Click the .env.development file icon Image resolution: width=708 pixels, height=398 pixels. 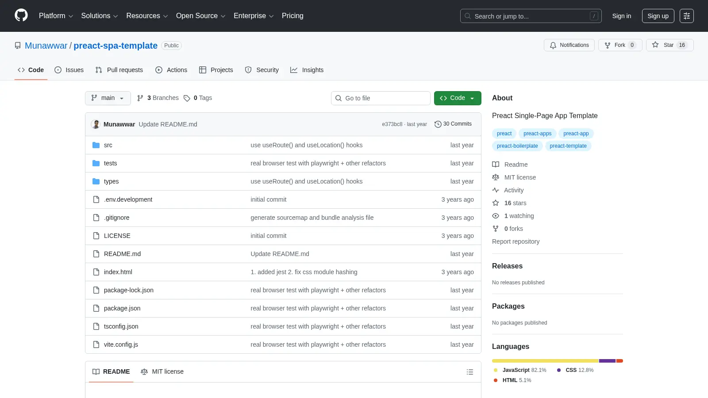(x=96, y=199)
